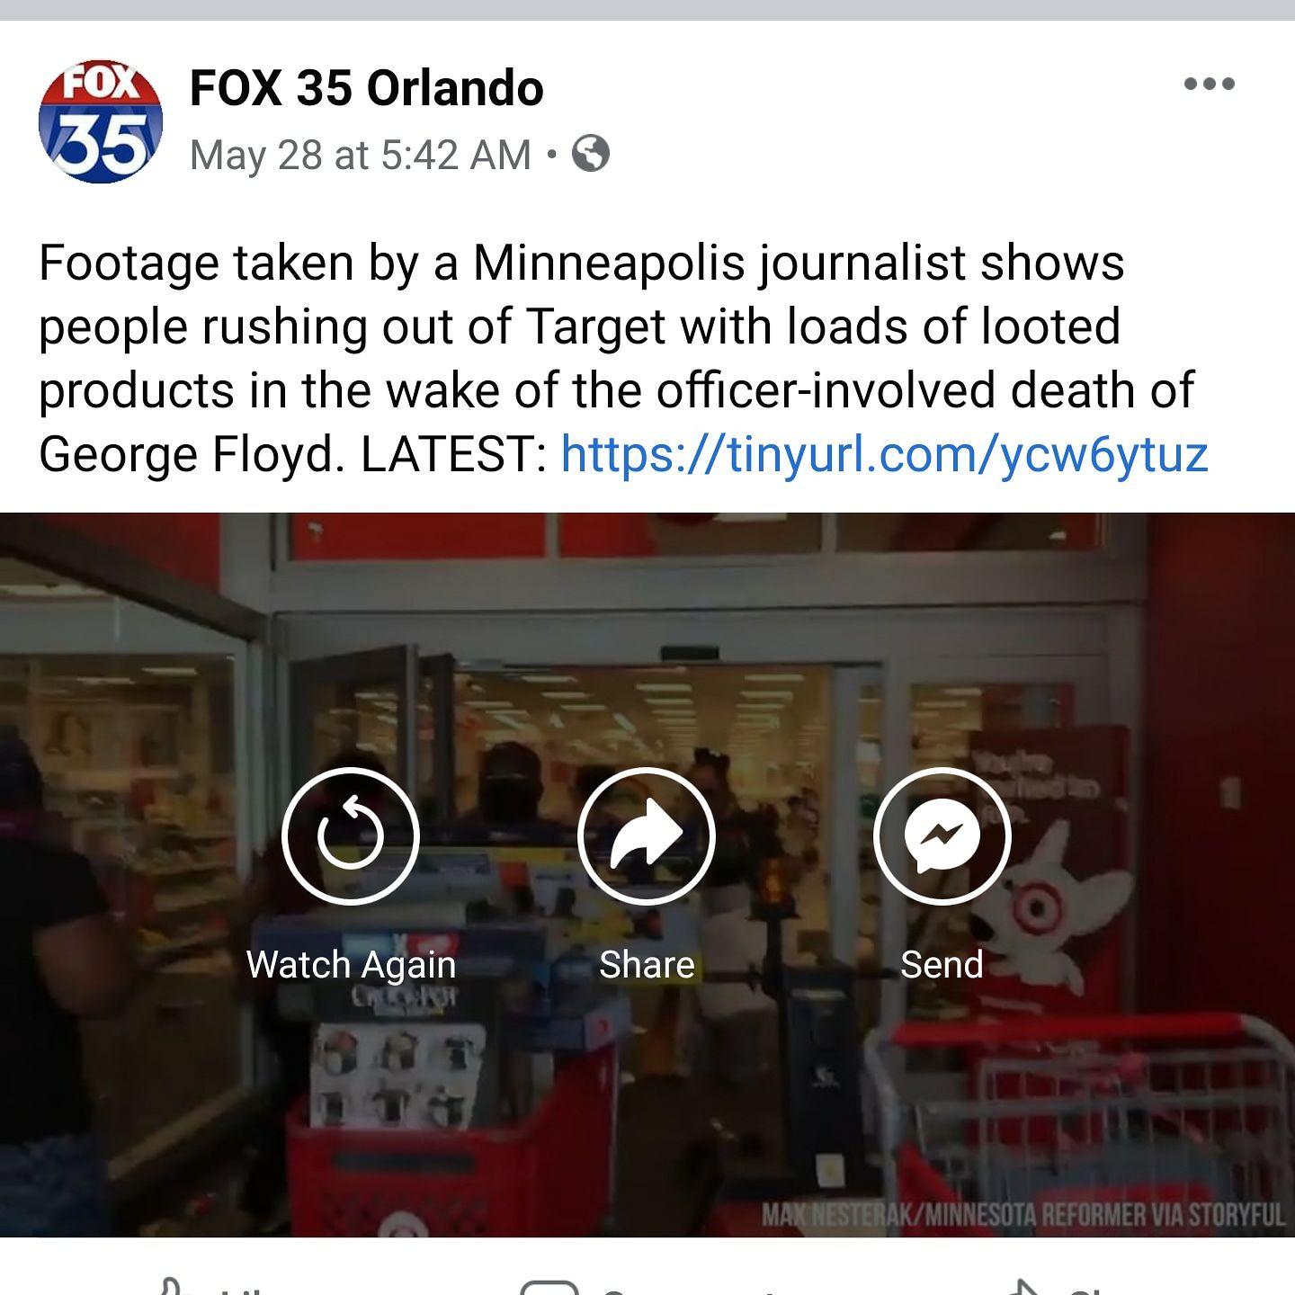The image size is (1295, 1295).
Task: Replay video with circular Watch Again icon
Action: click(351, 836)
